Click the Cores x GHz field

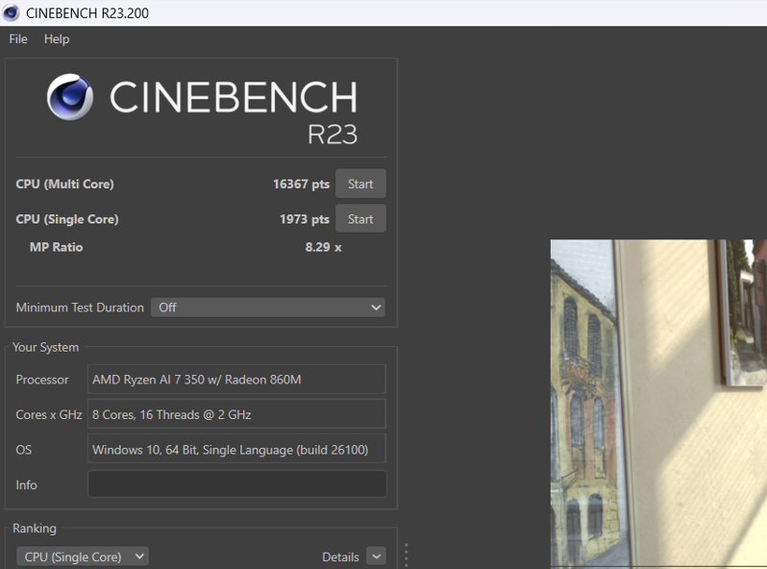[x=236, y=414]
